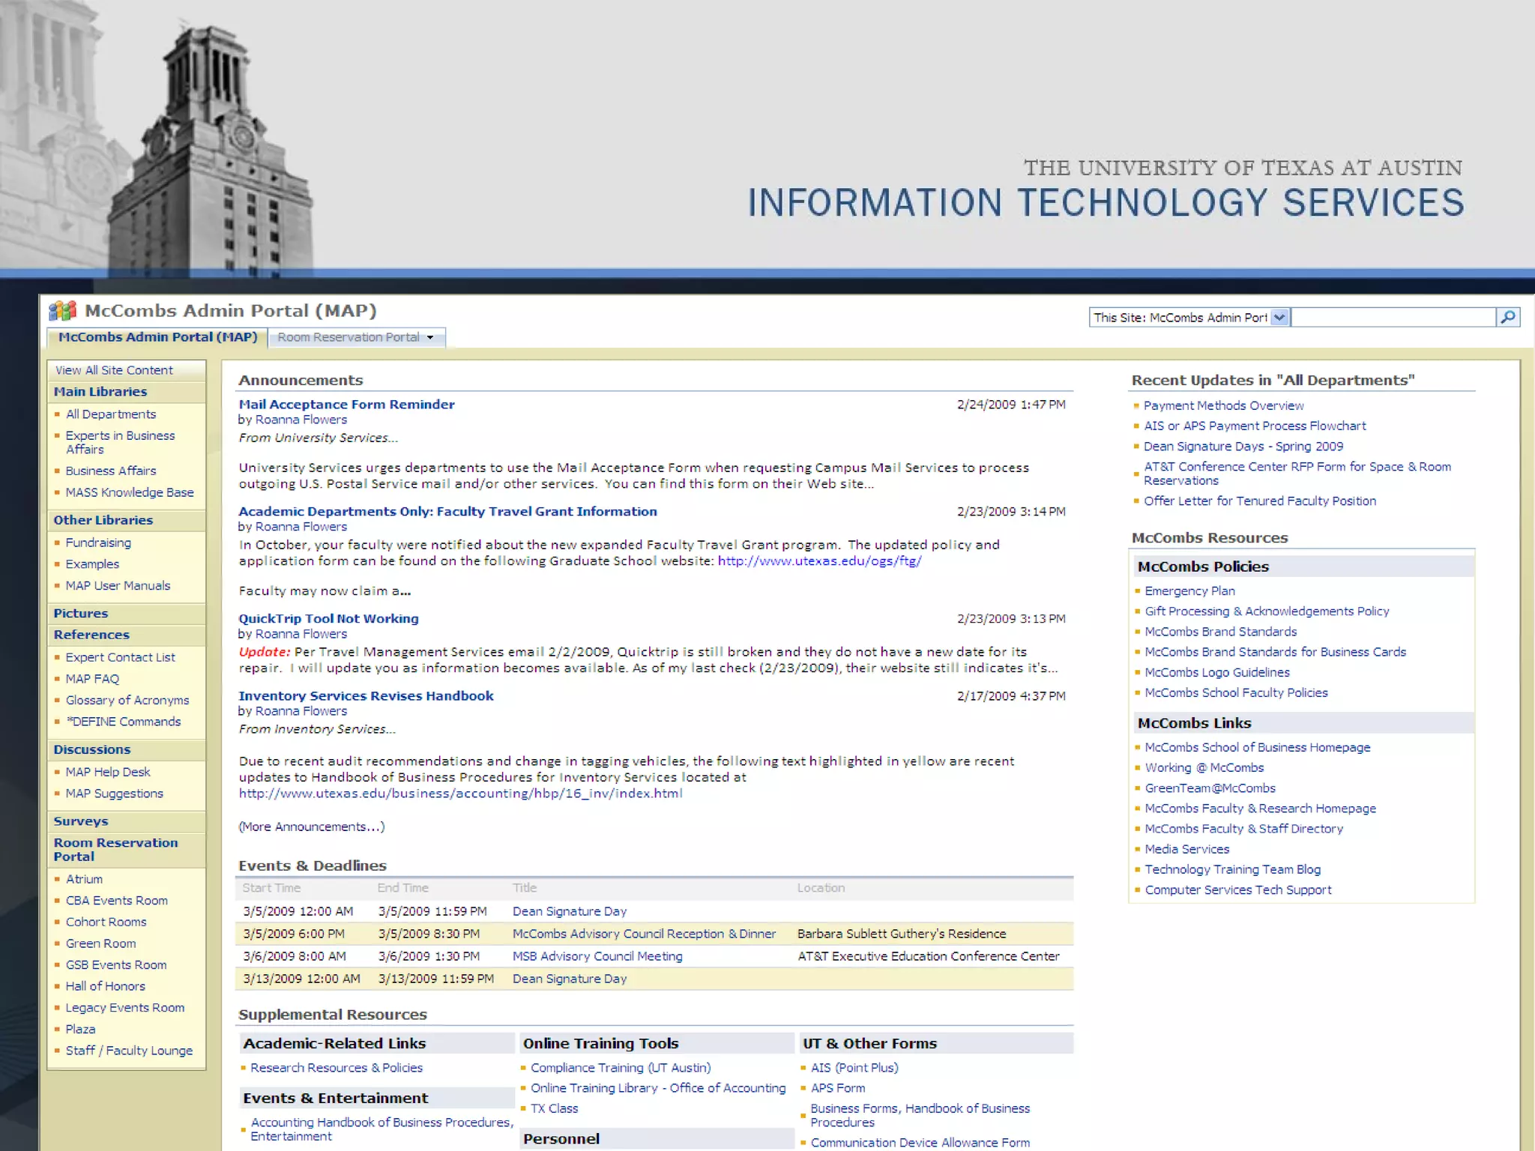1535x1151 pixels.
Task: Select Surveys heading in sidebar
Action: coord(81,821)
